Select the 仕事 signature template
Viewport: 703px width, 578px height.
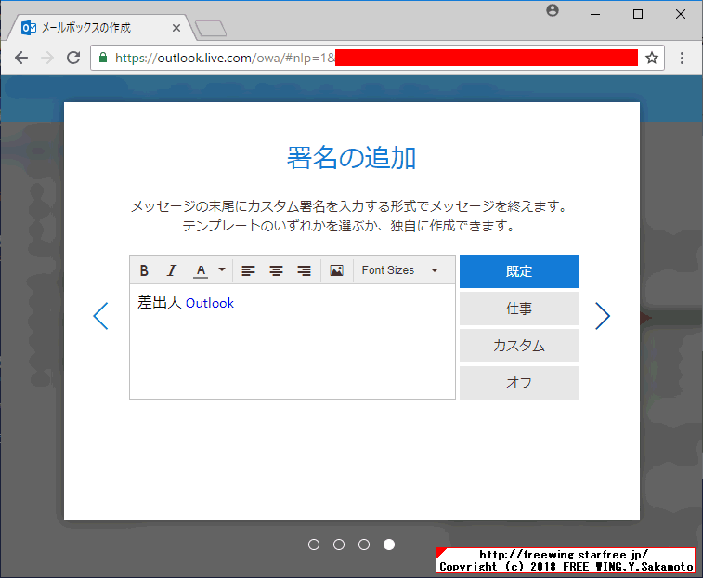coord(519,309)
